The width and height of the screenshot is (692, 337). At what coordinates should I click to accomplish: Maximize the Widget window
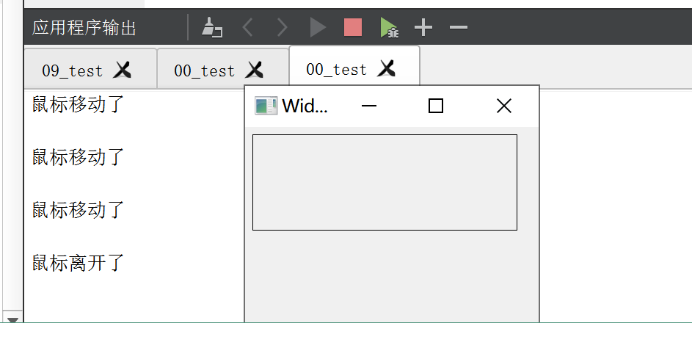(436, 106)
